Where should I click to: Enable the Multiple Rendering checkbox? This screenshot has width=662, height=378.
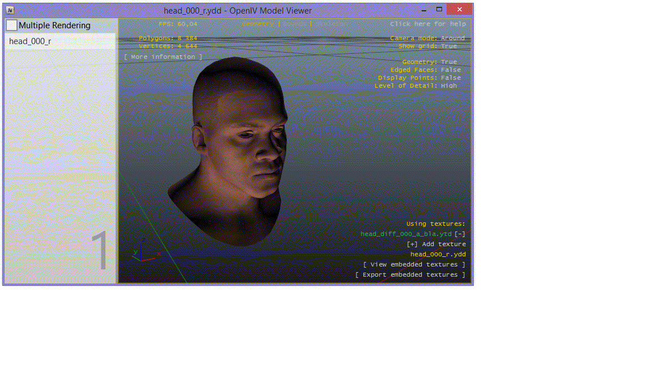coord(12,25)
